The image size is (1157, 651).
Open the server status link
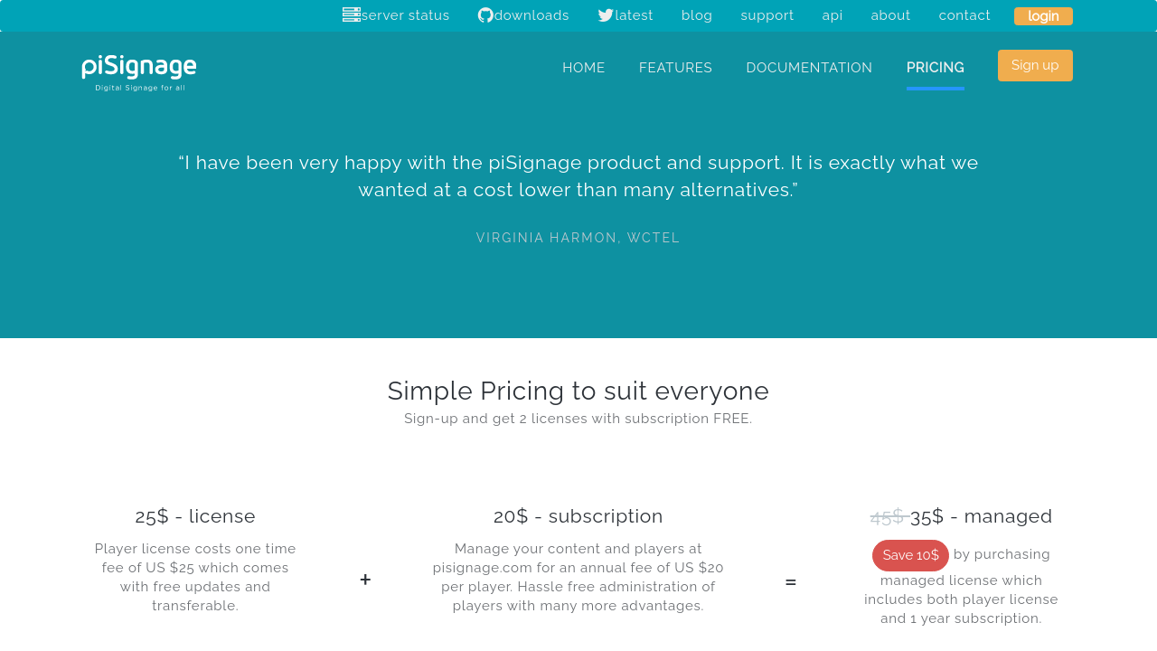coord(405,15)
